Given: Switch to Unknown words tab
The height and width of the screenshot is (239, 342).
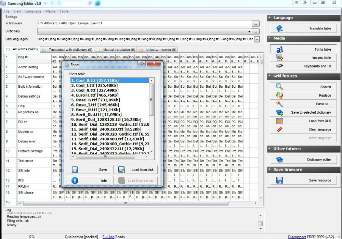Looking at the screenshot, I should point(158,50).
